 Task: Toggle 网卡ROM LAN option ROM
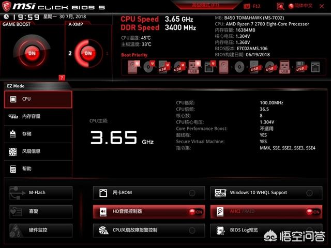pyautogui.click(x=149, y=193)
